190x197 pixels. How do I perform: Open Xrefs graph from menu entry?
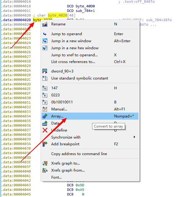[90, 170]
